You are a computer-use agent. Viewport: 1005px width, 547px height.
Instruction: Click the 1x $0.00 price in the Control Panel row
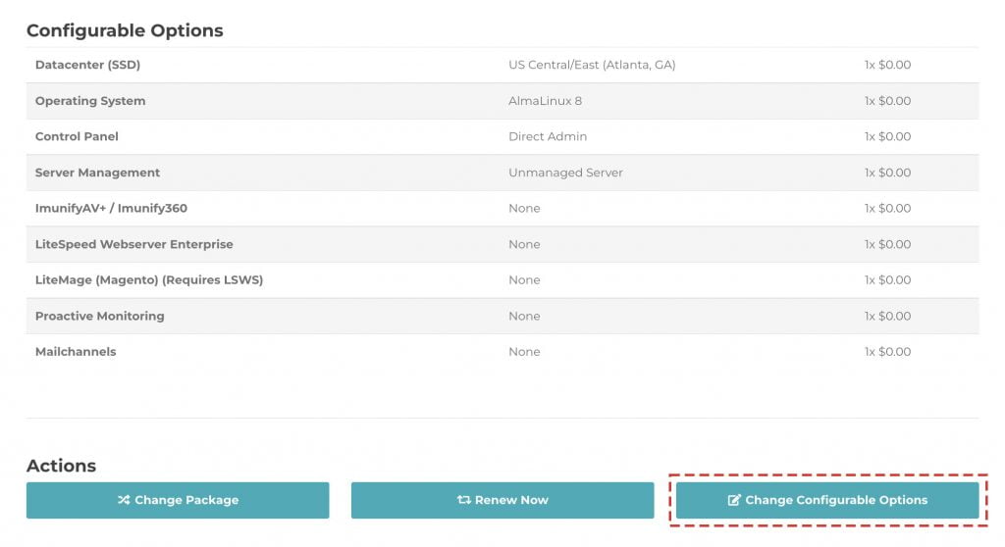pyautogui.click(x=887, y=136)
